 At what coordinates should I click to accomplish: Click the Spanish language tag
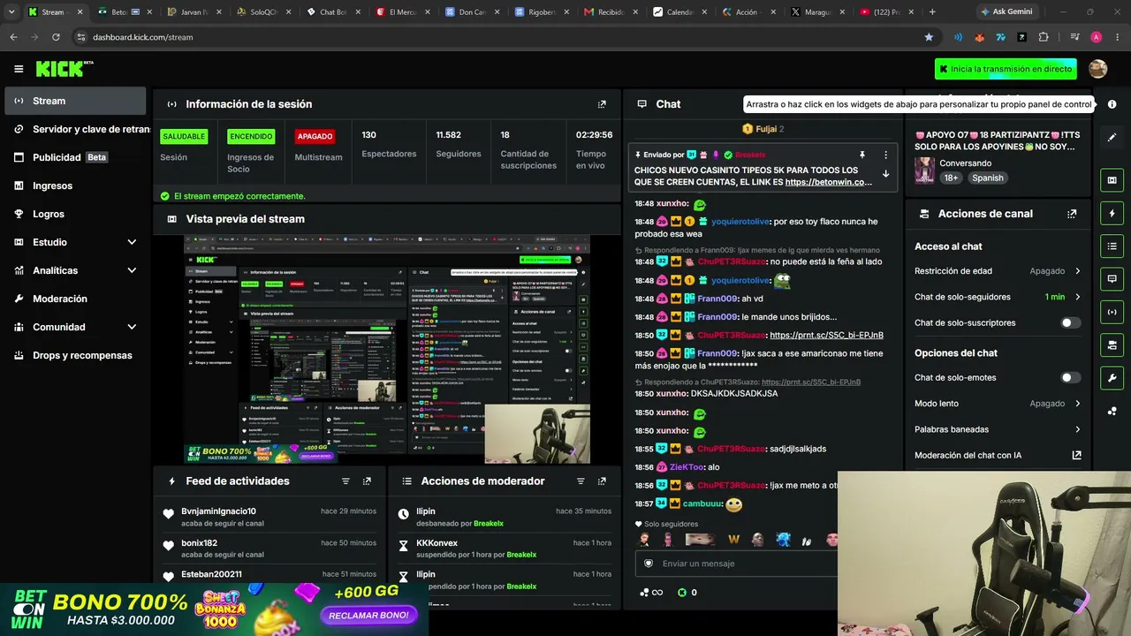pyautogui.click(x=987, y=178)
